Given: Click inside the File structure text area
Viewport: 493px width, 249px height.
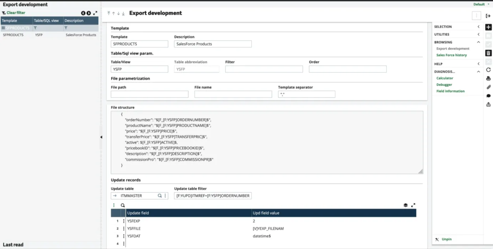Looking at the screenshot, I should (267, 142).
